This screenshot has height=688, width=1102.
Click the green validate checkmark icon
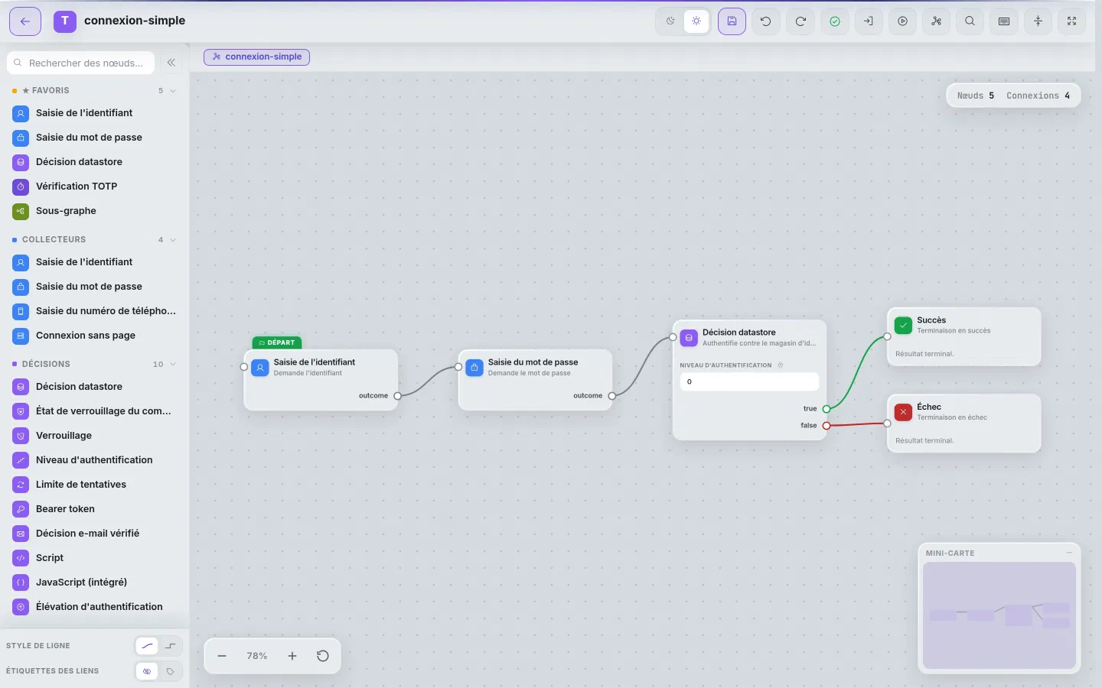point(835,21)
